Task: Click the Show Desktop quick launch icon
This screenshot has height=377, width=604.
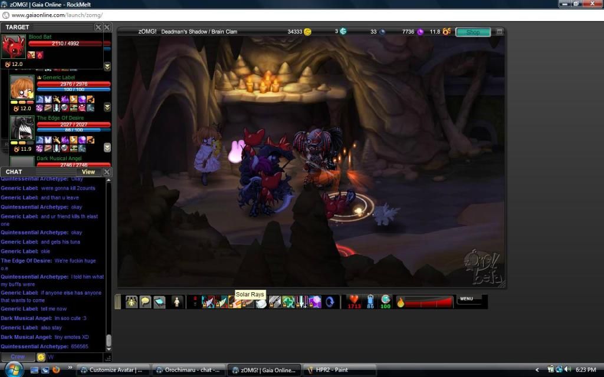Action: pos(34,370)
